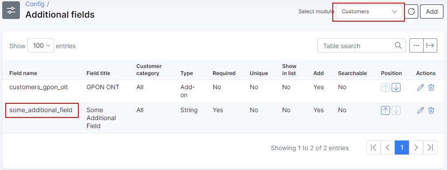Sort table by Field name column header
The width and height of the screenshot is (447, 170).
pyautogui.click(x=23, y=73)
